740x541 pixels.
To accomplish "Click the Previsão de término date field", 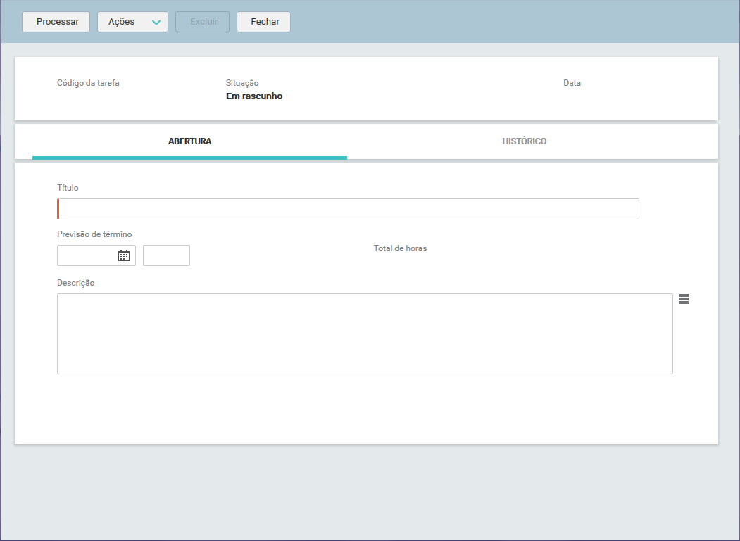I will pos(96,255).
